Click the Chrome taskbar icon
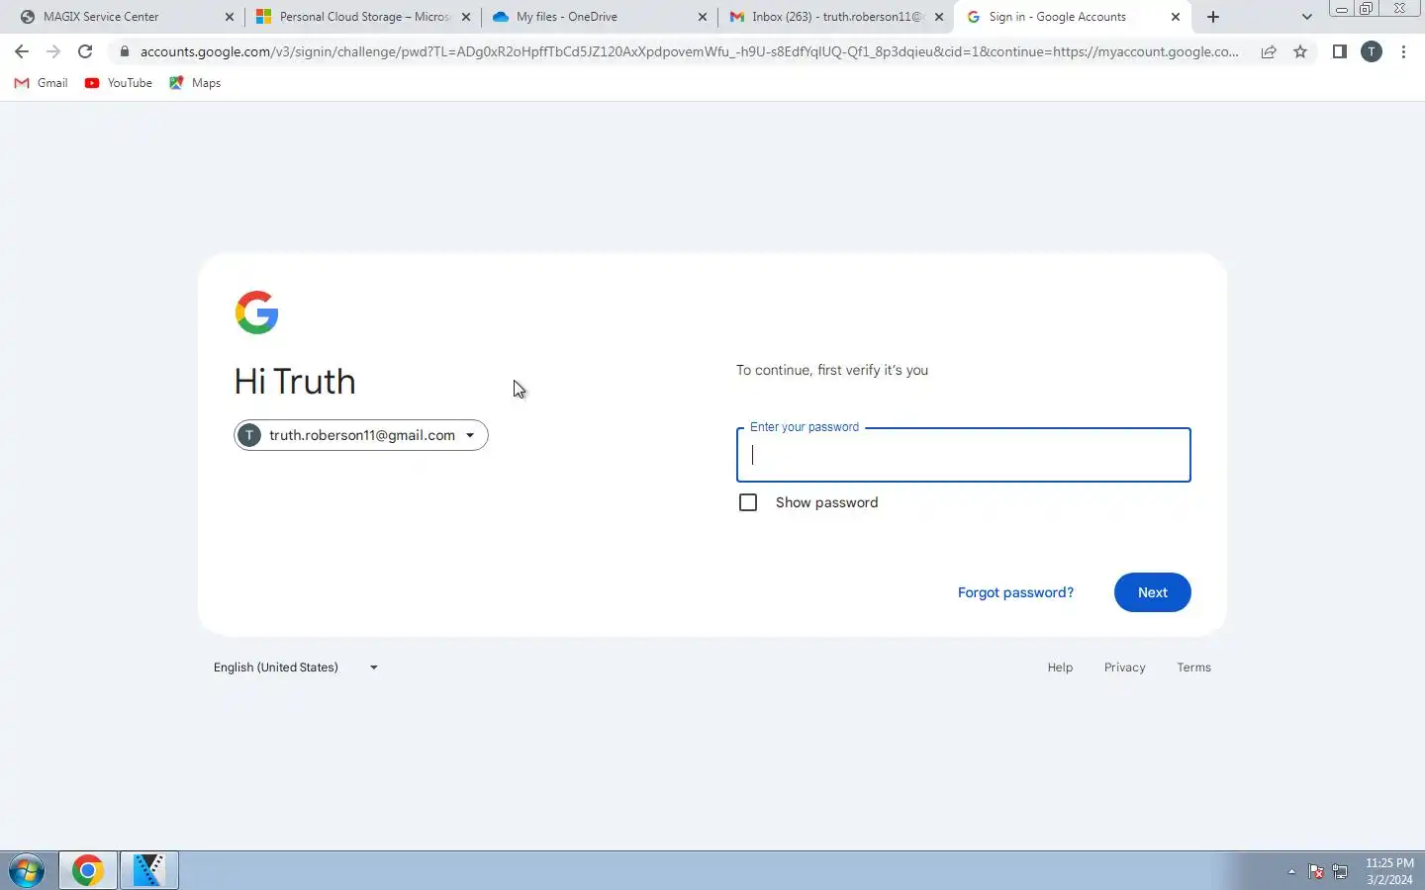This screenshot has width=1425, height=890. tap(88, 871)
